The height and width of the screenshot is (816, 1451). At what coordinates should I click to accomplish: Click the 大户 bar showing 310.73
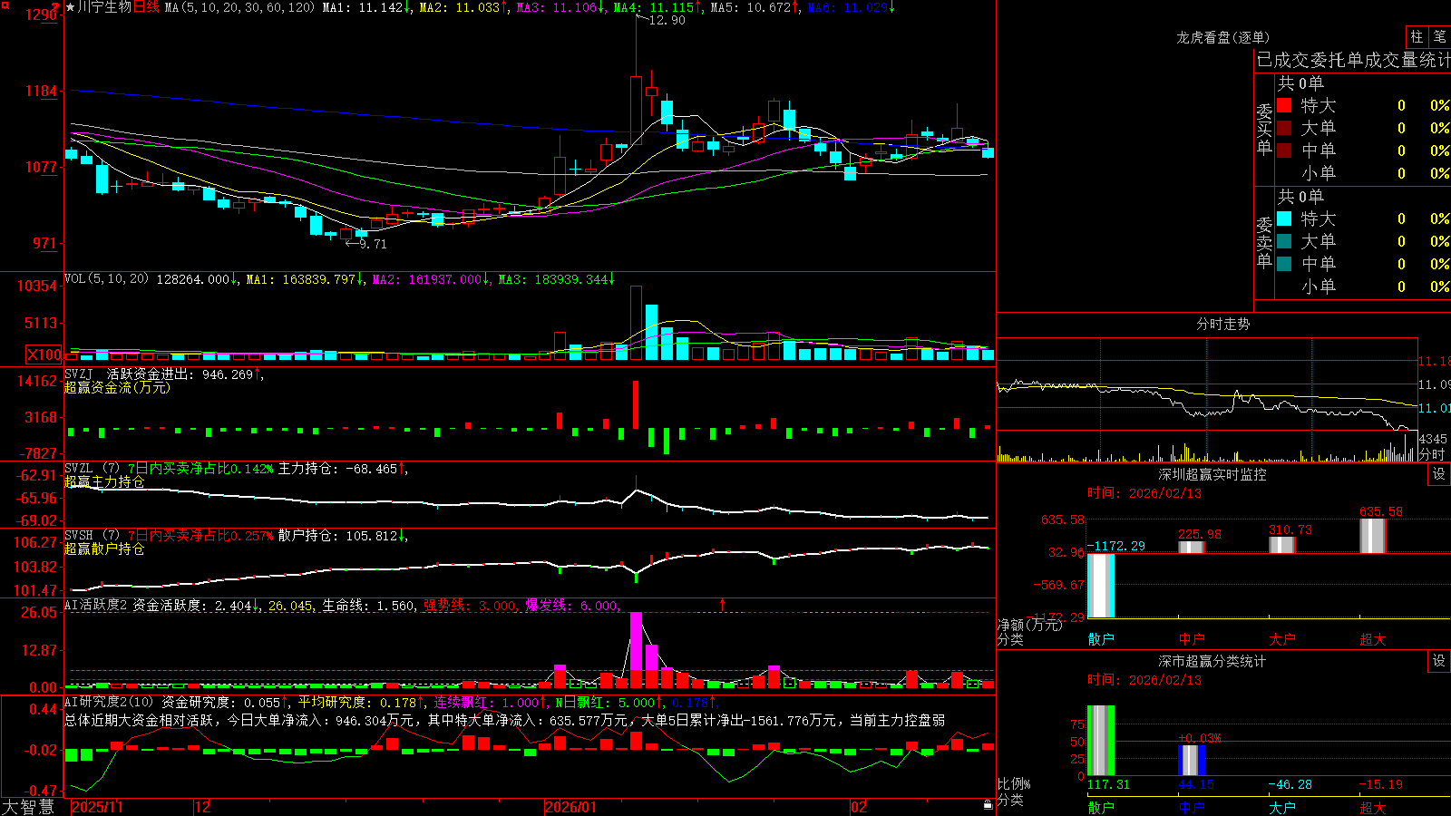1282,545
